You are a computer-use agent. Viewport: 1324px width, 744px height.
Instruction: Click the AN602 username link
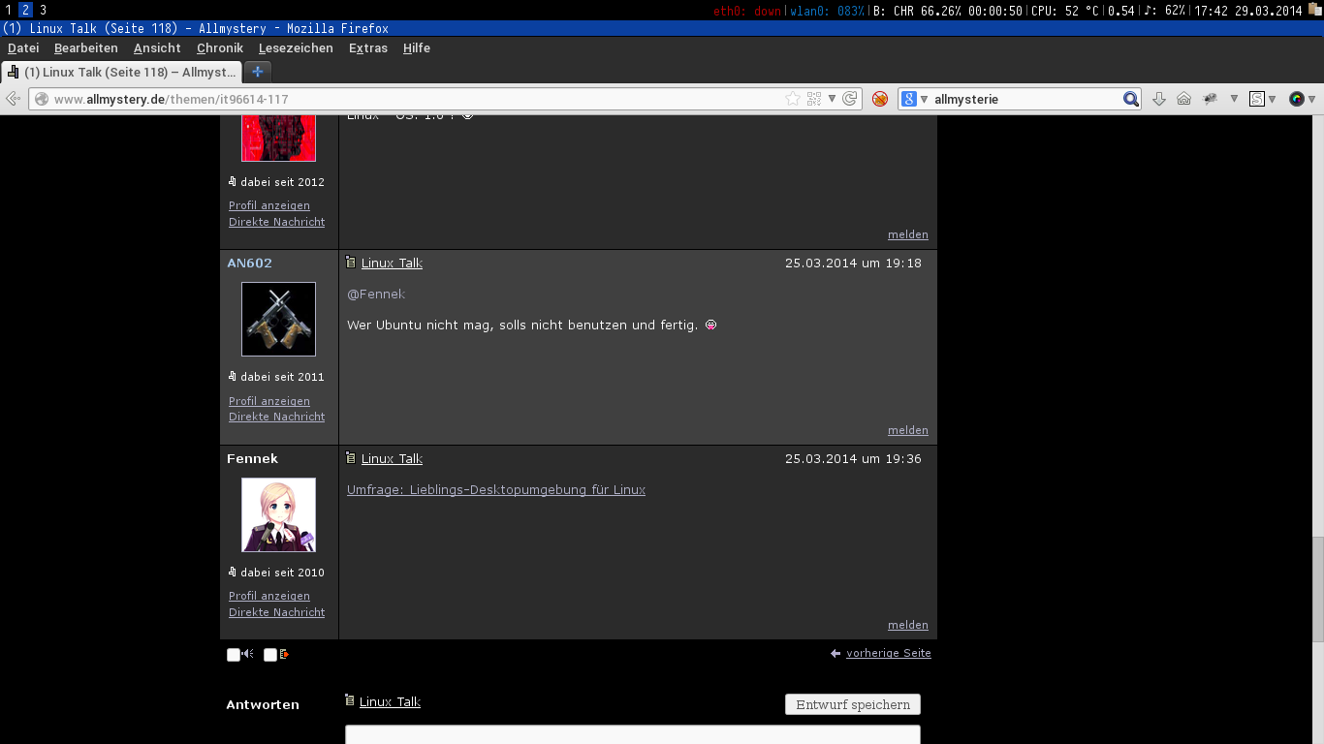(x=249, y=263)
